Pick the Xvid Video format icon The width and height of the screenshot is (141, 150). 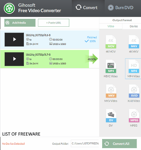(x=134, y=91)
